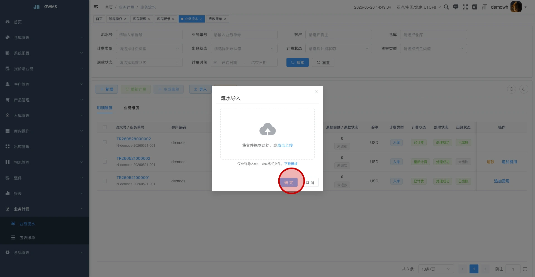
Task: Click the hamburger menu collapse icon
Action: tap(96, 7)
